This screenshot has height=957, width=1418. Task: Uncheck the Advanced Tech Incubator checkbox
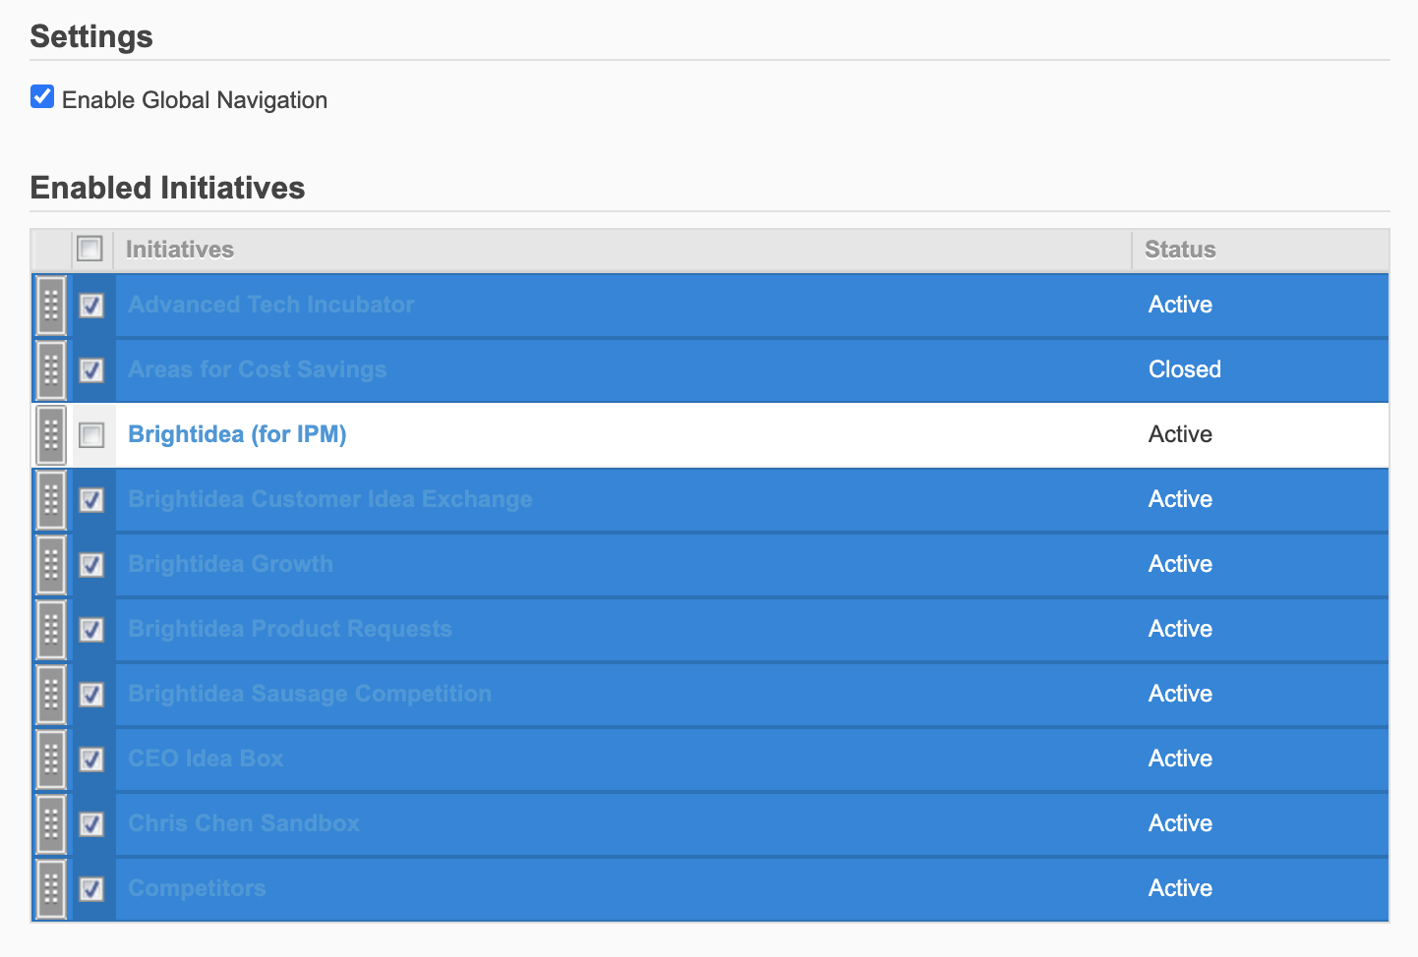tap(91, 306)
